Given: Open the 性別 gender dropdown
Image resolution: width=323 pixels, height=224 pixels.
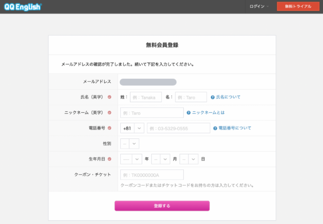Looking at the screenshot, I should click(130, 144).
